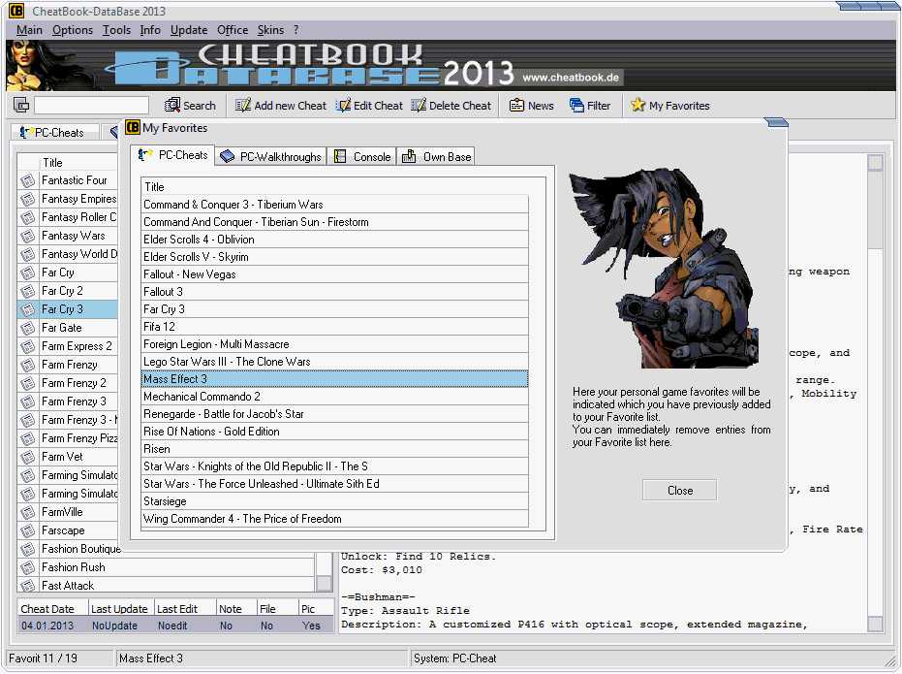Viewport: 902px width, 674px height.
Task: Click www.cheatbook.de link in banner
Action: click(x=571, y=78)
